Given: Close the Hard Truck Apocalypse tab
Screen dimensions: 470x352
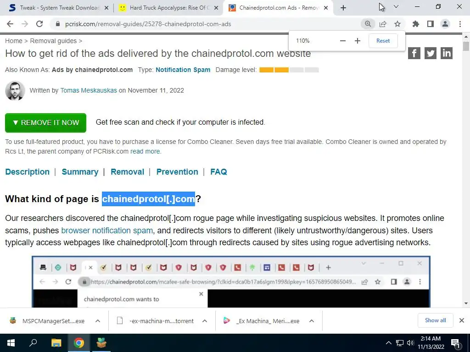Looking at the screenshot, I should coord(216,8).
